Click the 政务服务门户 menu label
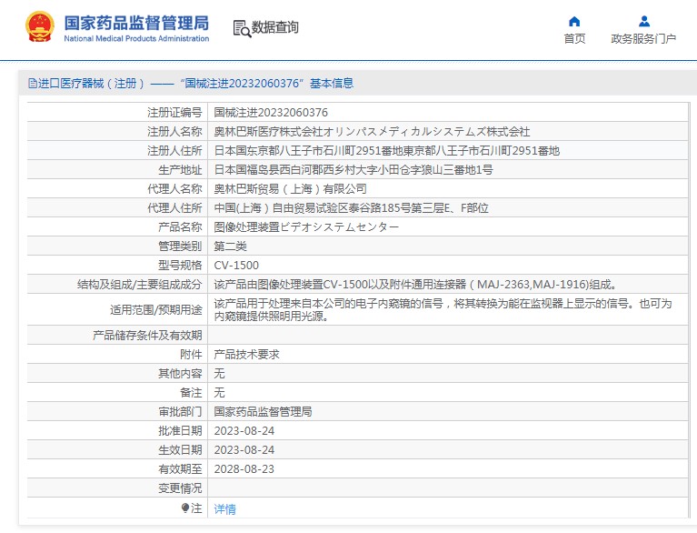Viewport: 697px width, 533px height. click(643, 39)
